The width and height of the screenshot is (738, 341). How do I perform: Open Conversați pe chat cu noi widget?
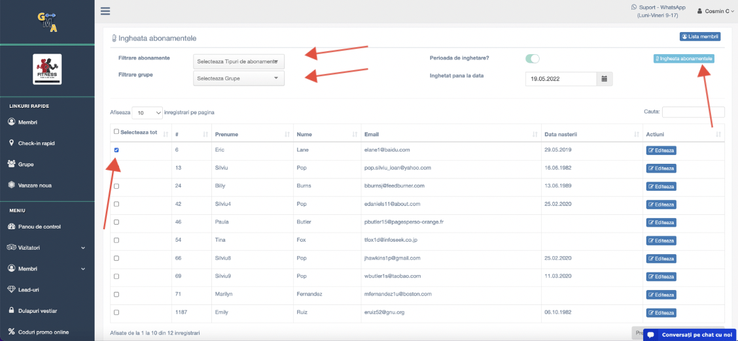pos(689,335)
